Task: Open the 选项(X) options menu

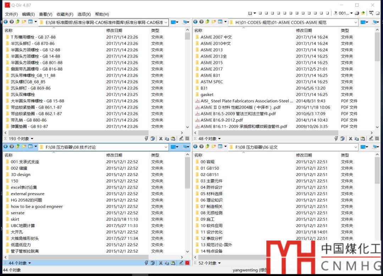Action: pos(84,14)
